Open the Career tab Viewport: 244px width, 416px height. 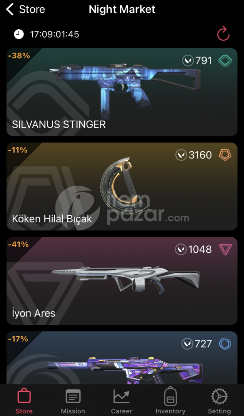point(122,400)
